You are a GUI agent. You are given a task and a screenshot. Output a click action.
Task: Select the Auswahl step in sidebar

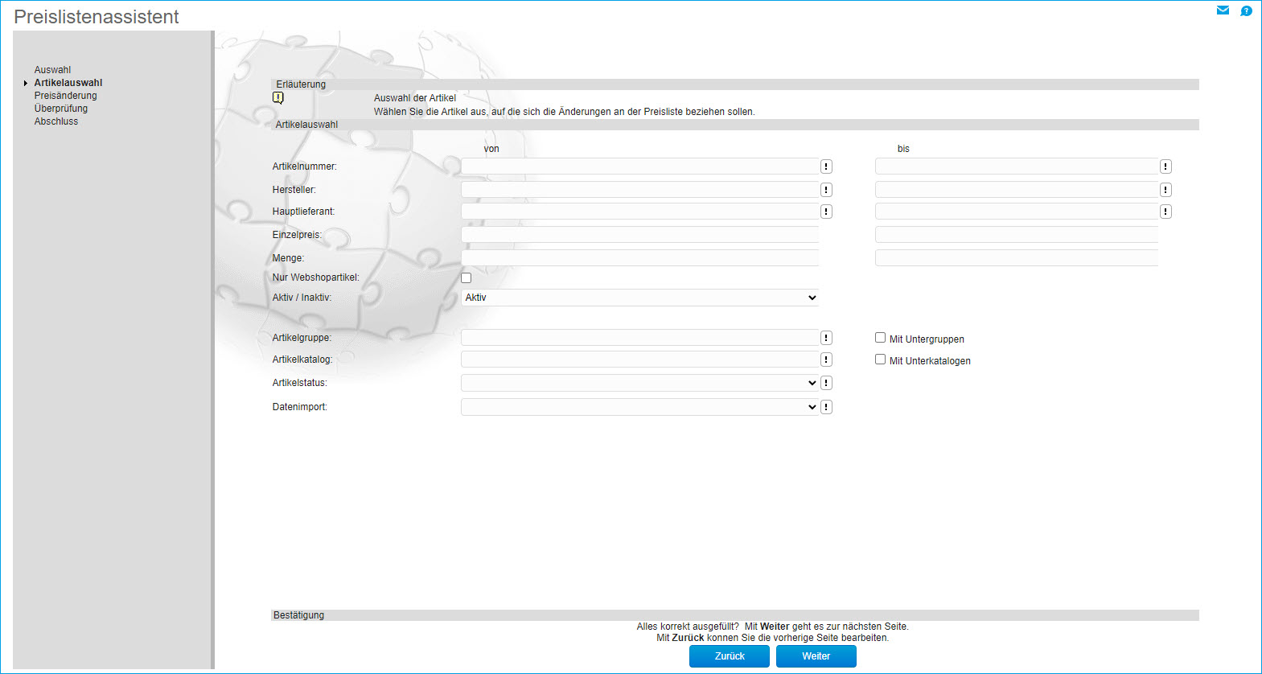coord(52,70)
